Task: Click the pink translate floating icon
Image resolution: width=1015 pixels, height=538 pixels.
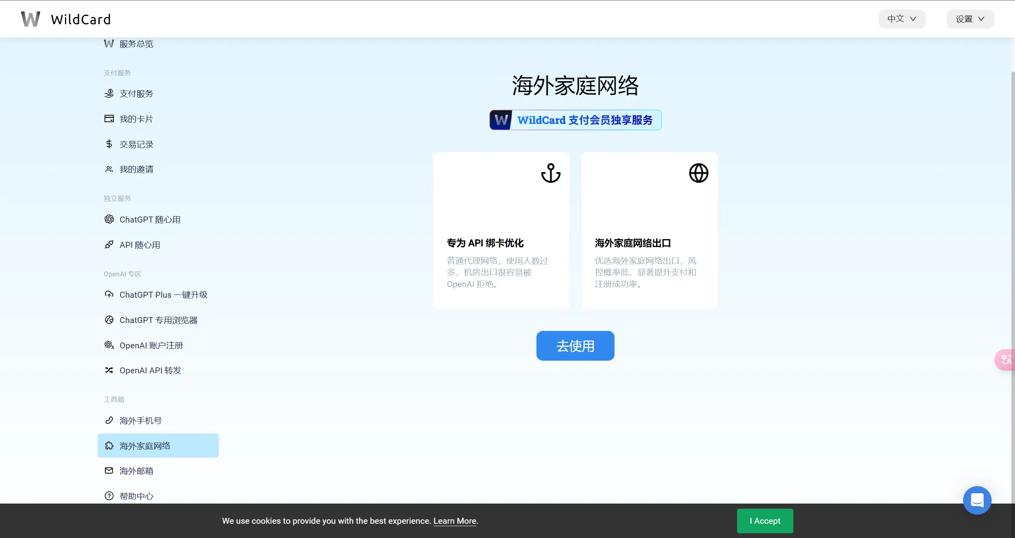Action: 1005,360
